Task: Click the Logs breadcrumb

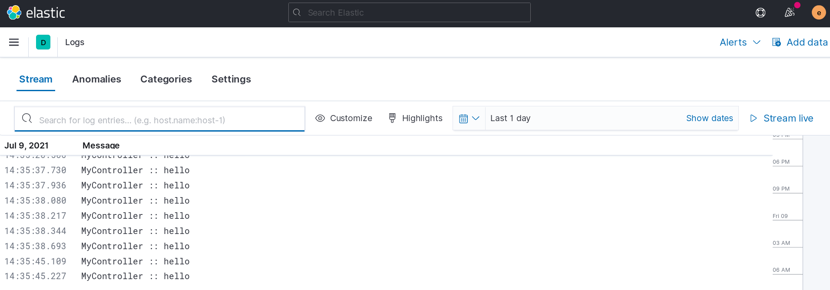Action: coord(75,42)
